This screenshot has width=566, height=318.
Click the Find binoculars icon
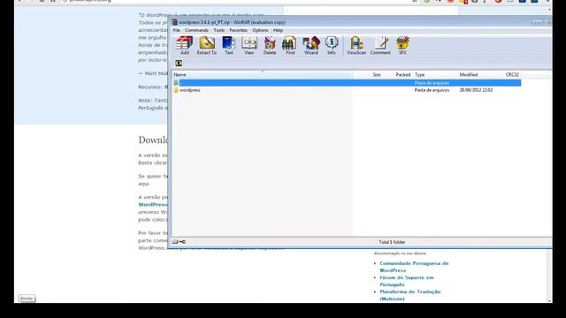(x=290, y=45)
